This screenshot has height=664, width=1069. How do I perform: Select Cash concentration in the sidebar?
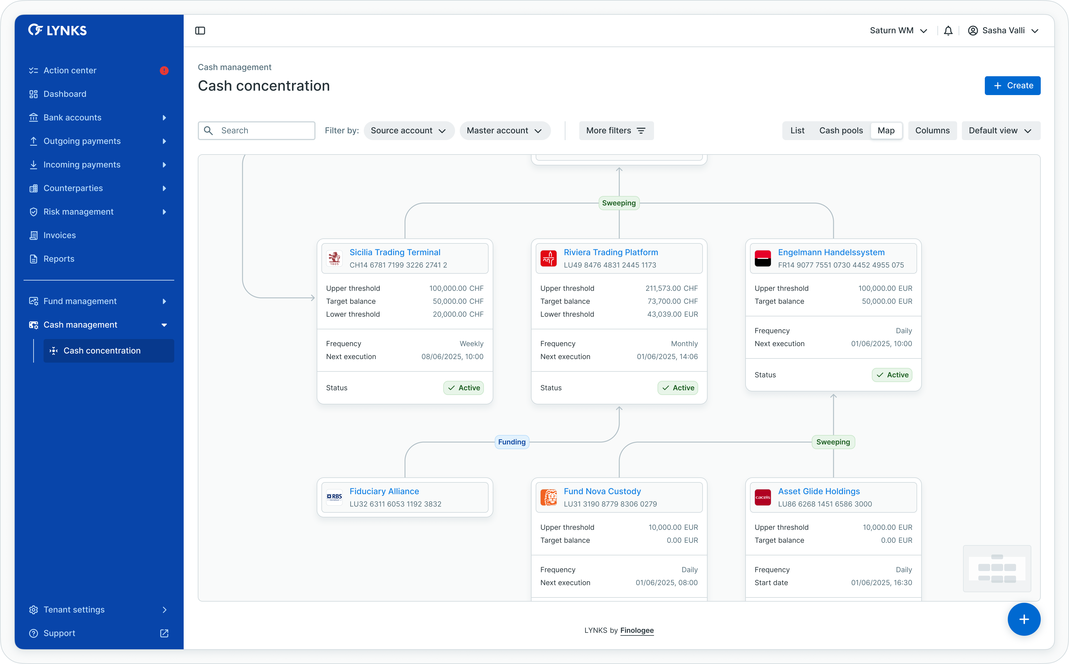(x=102, y=351)
